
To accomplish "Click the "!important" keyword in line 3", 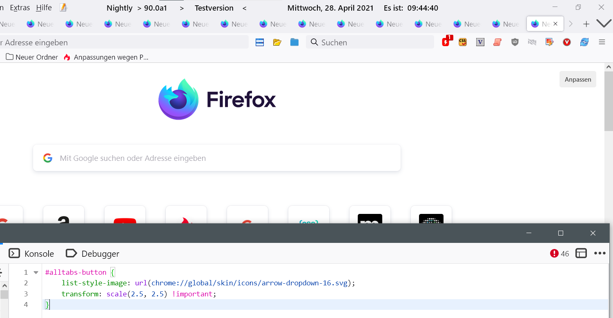I will [x=192, y=294].
